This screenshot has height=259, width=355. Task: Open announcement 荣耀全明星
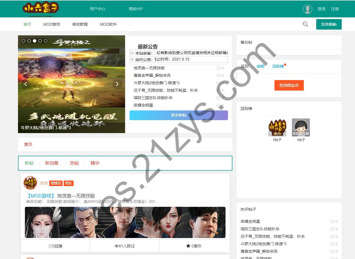coord(143,105)
